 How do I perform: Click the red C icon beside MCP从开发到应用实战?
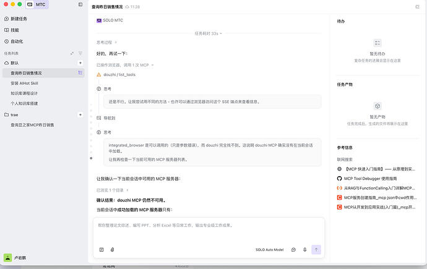339,207
